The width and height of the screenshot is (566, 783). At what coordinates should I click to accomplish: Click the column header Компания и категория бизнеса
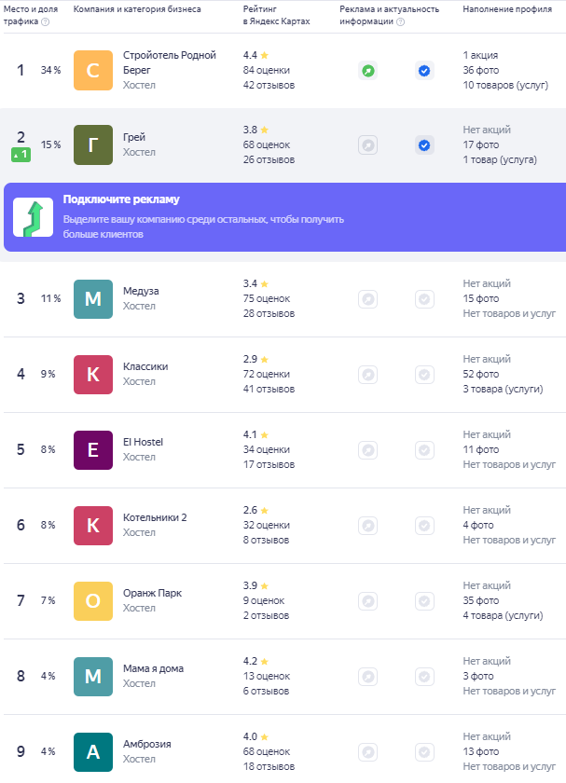137,9
